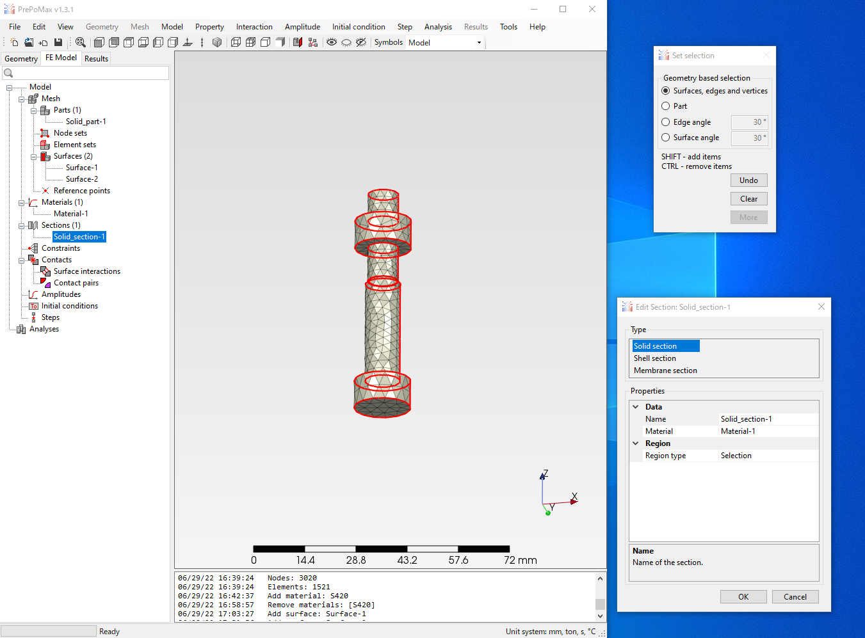
Task: Click the exploded view icon
Action: 312,42
